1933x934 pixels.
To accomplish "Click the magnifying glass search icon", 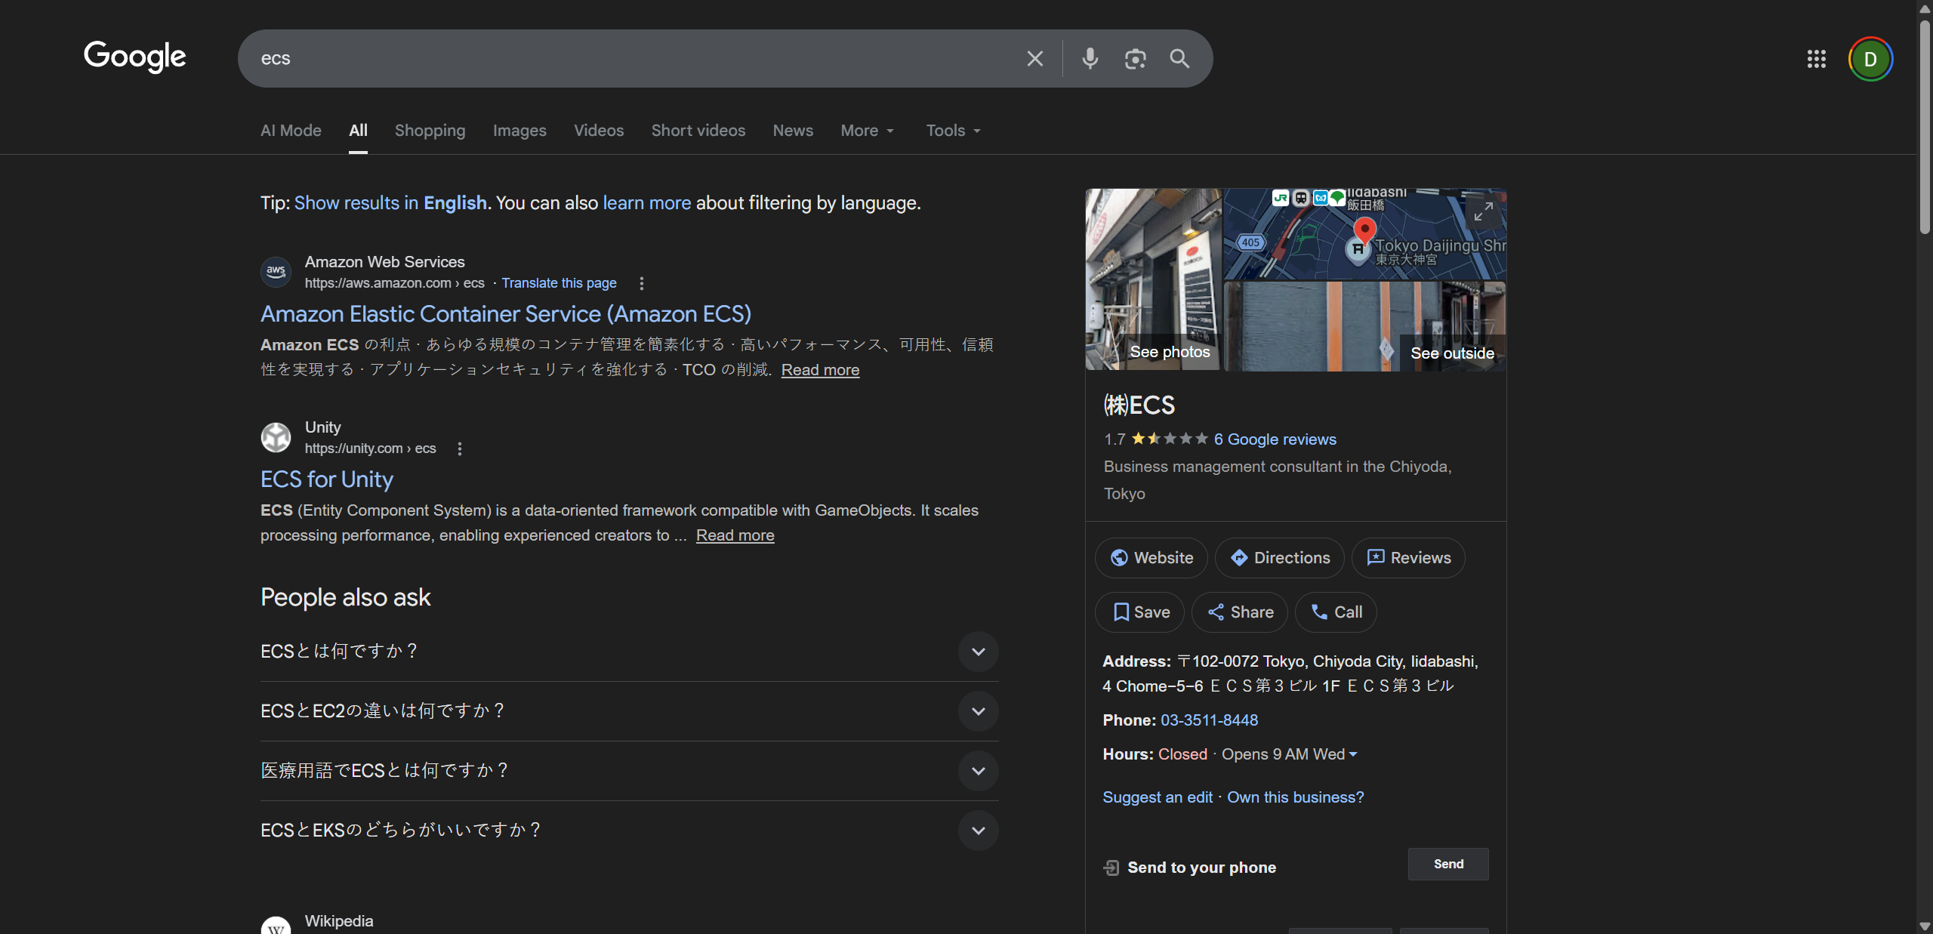I will click(x=1179, y=59).
